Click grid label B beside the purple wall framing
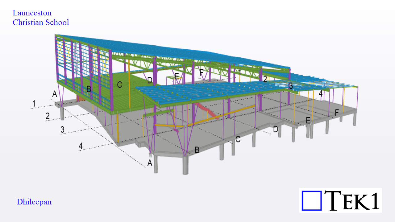Image resolution: width=395 pixels, height=222 pixels. [89, 89]
